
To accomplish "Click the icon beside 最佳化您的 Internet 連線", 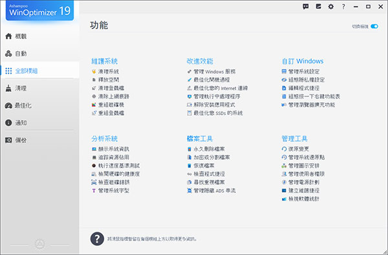I will 189,88.
